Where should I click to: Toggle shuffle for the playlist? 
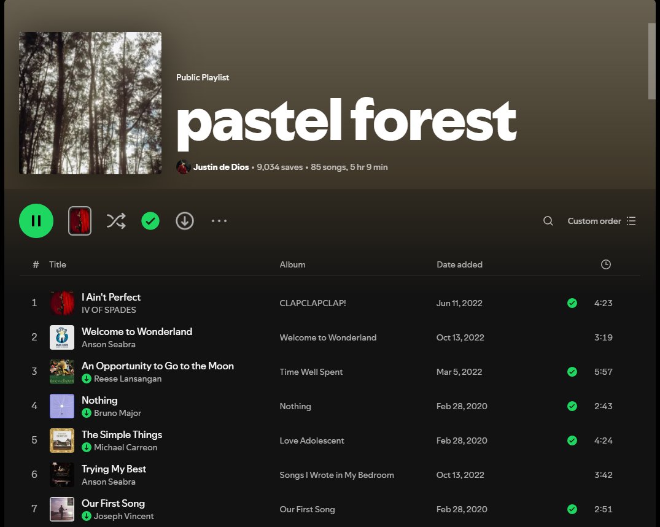pos(116,221)
